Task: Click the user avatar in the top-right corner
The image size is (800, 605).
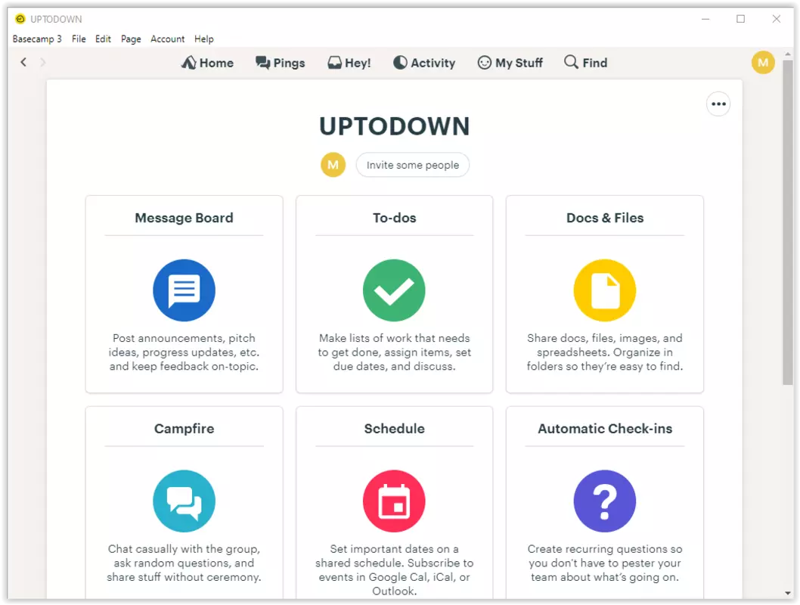Action: click(763, 62)
